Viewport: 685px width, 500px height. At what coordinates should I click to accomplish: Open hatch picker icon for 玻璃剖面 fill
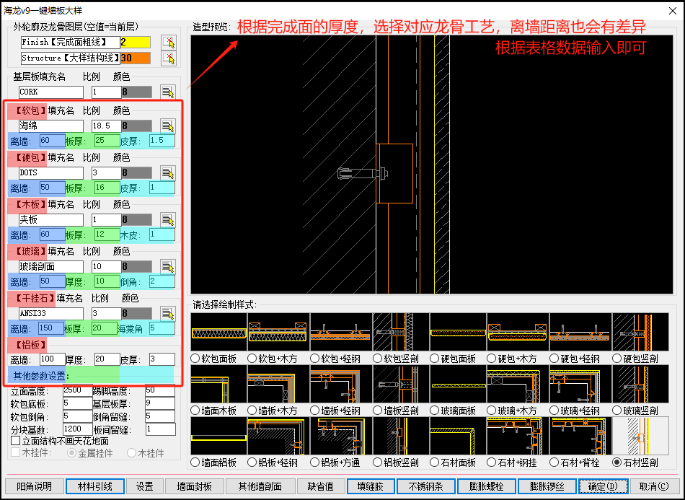(168, 266)
